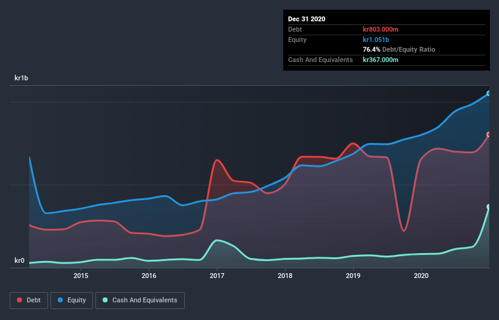
Task: Click the kr803.000m debt value
Action: pyautogui.click(x=380, y=29)
